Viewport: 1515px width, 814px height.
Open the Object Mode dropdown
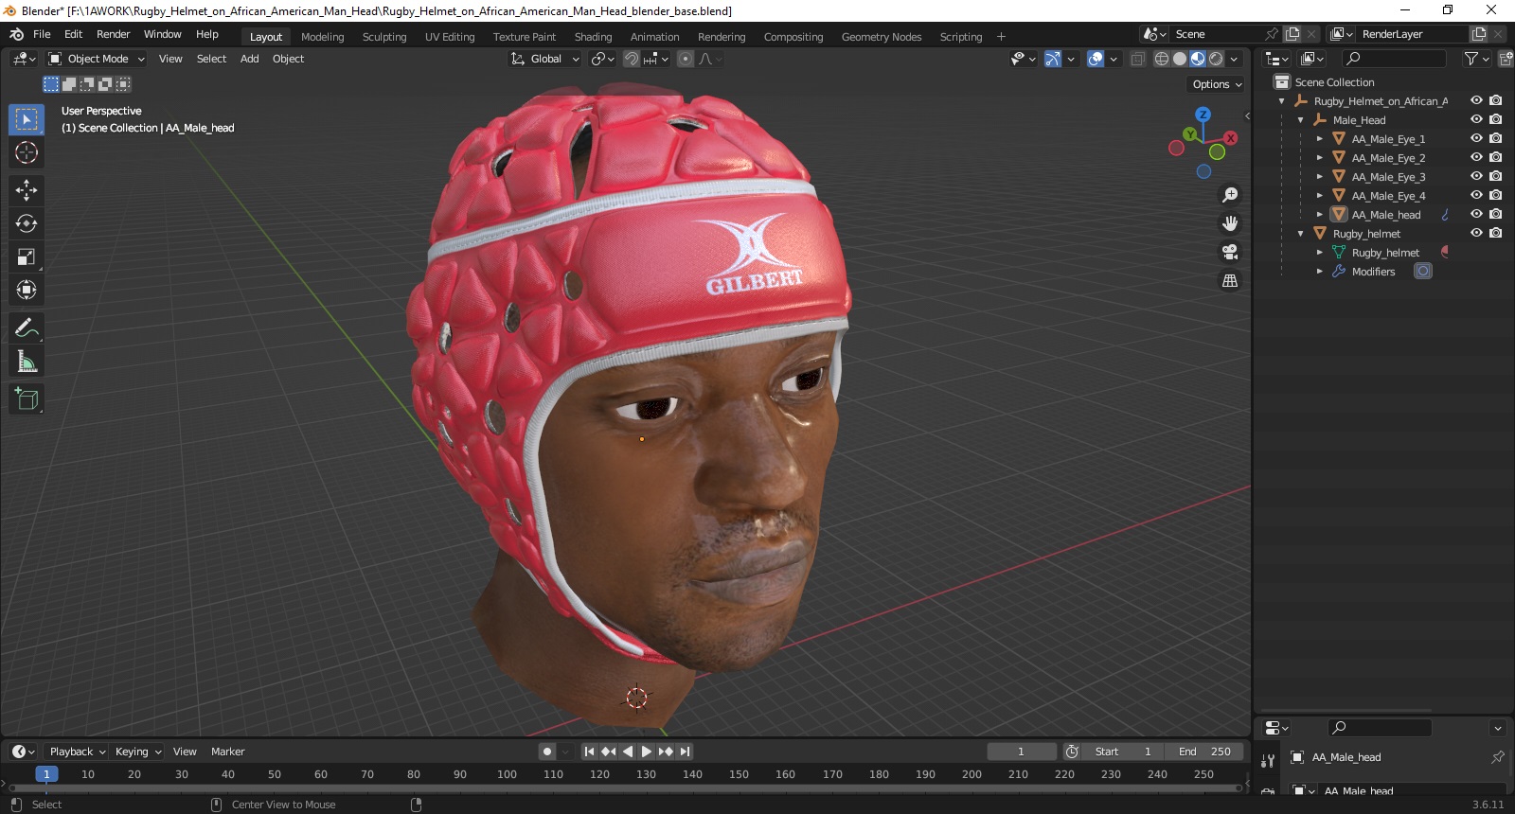point(96,59)
